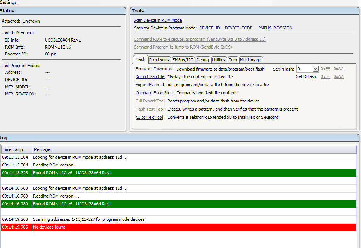Click the 09:11:15.304 Reading ROM version row
361x248 pixels.
pos(179,165)
